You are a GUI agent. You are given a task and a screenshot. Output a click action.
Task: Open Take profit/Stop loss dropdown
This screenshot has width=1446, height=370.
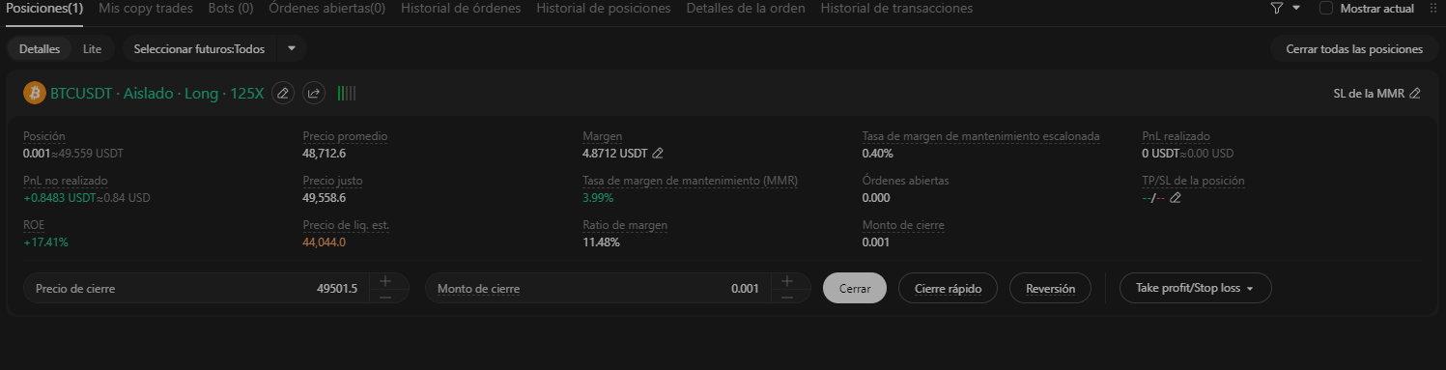(1195, 288)
